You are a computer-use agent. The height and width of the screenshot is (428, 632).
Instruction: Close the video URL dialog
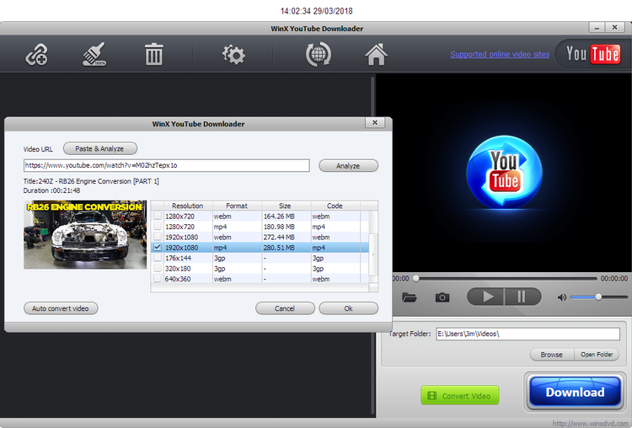coord(375,123)
